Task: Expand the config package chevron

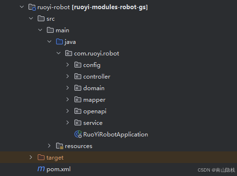Action: point(68,65)
